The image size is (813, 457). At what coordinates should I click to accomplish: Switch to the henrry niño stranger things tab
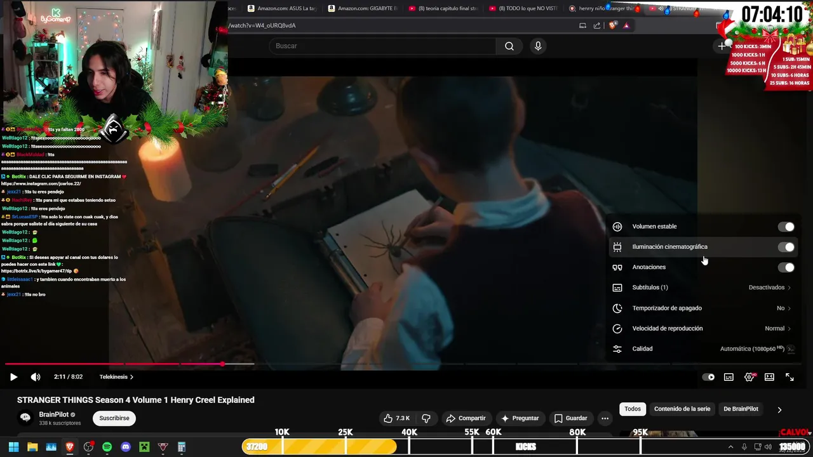pyautogui.click(x=603, y=8)
